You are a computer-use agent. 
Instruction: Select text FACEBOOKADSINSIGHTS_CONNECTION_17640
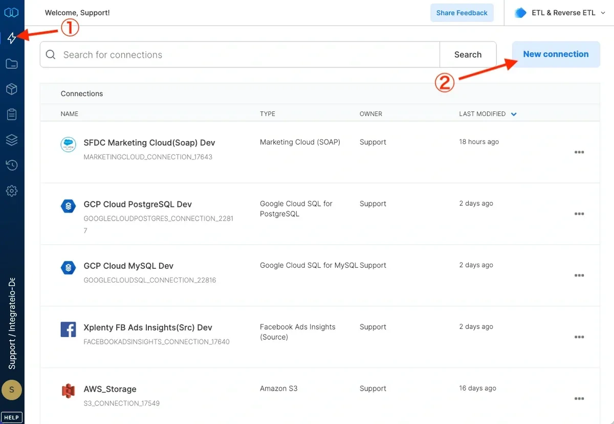(x=157, y=342)
